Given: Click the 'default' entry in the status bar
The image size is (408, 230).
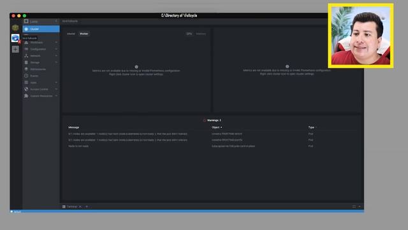Looking at the screenshot, I should pyautogui.click(x=17, y=211).
